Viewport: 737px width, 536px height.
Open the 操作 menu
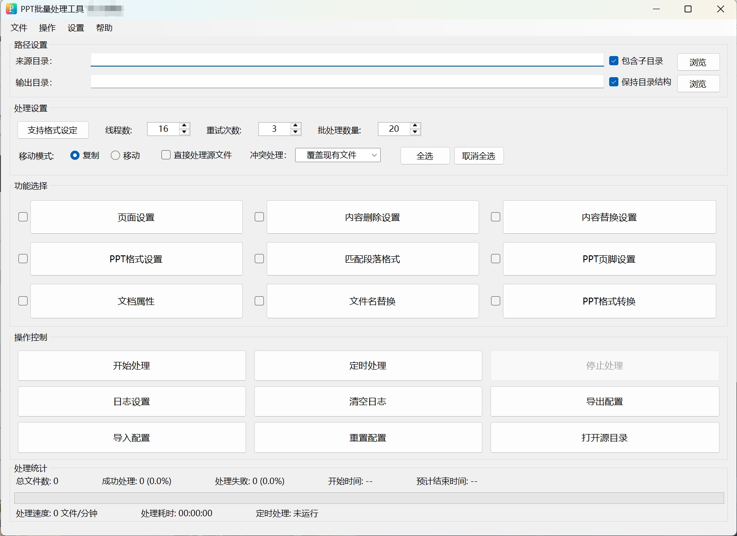tap(47, 28)
